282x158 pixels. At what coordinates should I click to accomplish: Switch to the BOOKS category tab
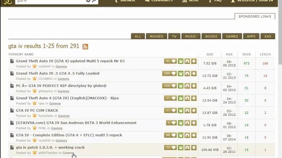coord(211,36)
